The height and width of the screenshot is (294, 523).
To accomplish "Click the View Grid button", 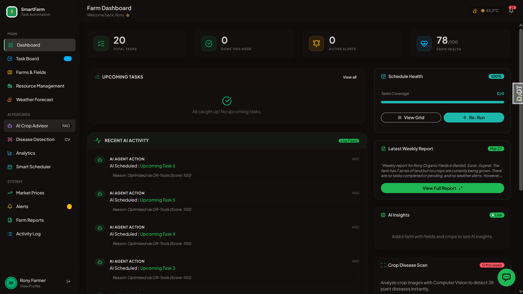I will pos(411,118).
